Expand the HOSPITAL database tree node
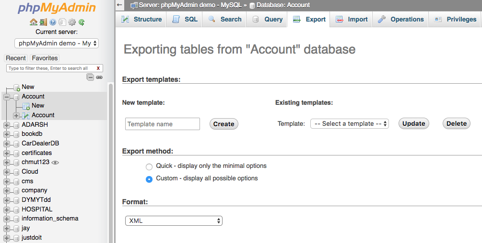The image size is (482, 243). [6, 210]
